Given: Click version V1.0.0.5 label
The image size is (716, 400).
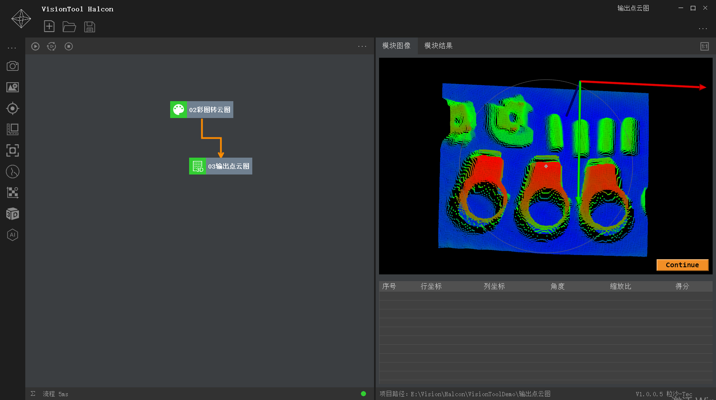Looking at the screenshot, I should click(x=649, y=394).
